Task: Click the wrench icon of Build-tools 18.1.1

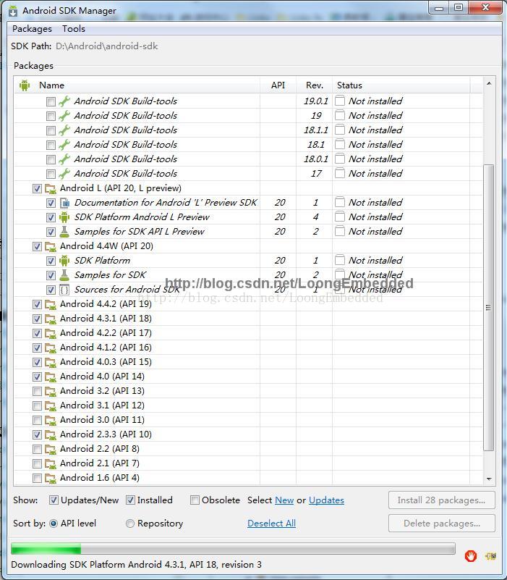Action: pyautogui.click(x=64, y=130)
